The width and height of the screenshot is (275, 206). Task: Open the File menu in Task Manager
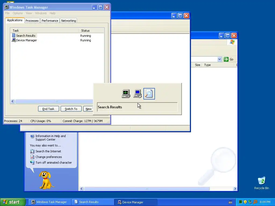[7, 13]
